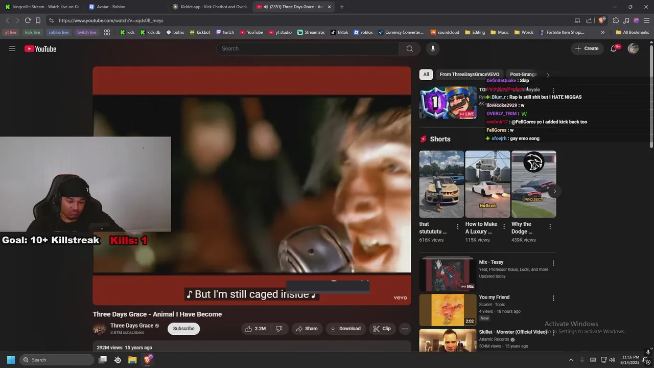Screen dimensions: 654x368
Task: Subscribe to Three Days Grace
Action: pyautogui.click(x=183, y=329)
